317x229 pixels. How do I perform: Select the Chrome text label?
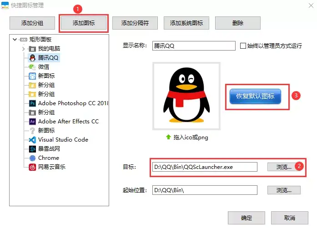coord(49,158)
